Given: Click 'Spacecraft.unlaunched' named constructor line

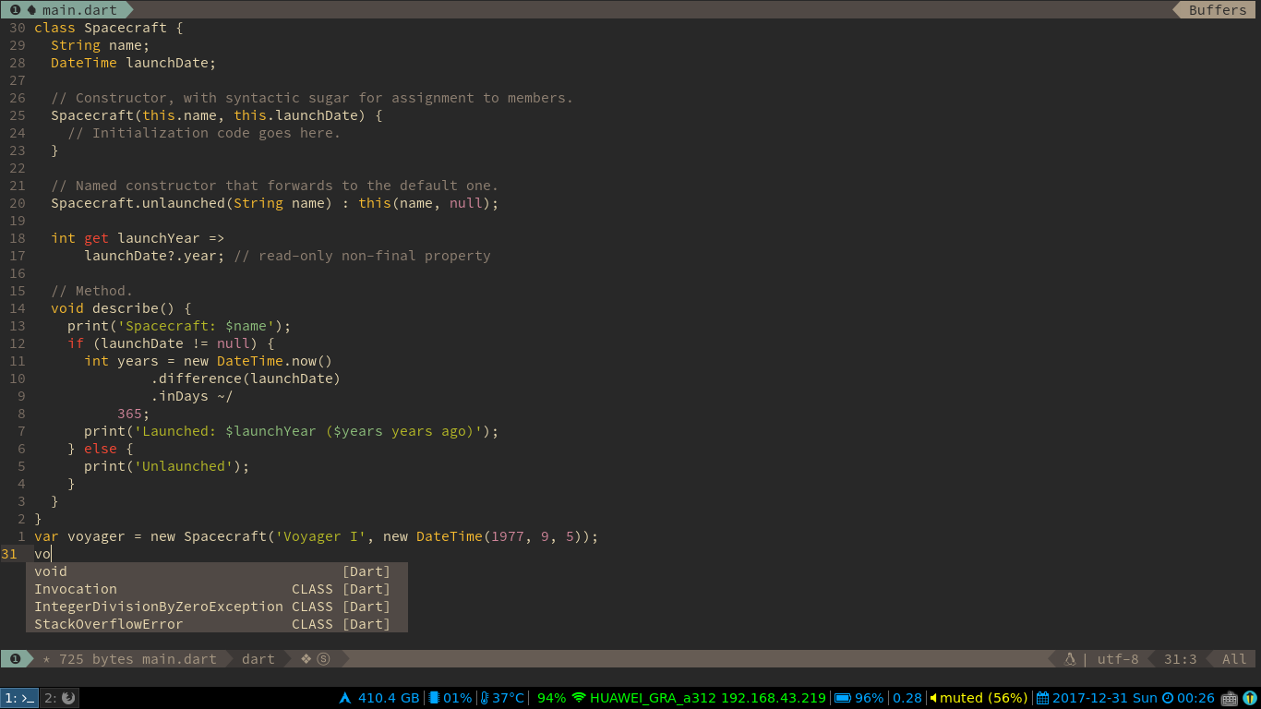Looking at the screenshot, I should pyautogui.click(x=275, y=203).
